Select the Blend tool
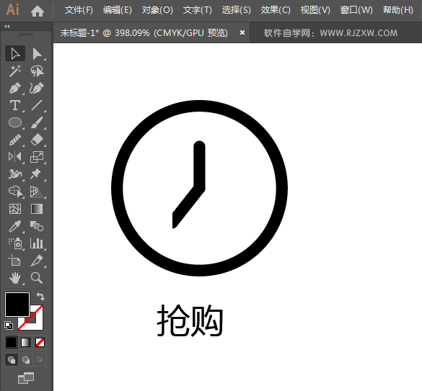This screenshot has height=391, width=422. point(37,226)
